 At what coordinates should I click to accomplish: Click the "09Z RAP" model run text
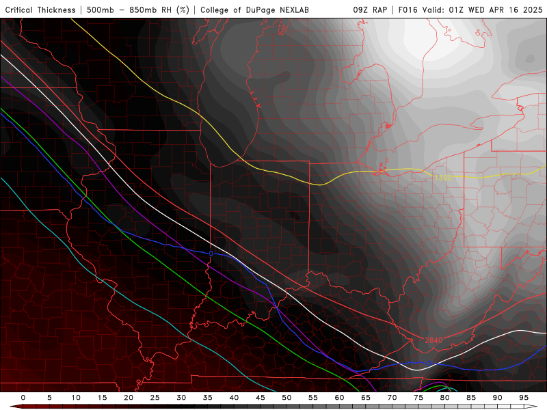[370, 10]
